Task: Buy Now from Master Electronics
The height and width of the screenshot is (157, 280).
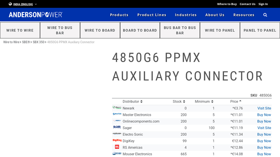Action: pos(264,115)
